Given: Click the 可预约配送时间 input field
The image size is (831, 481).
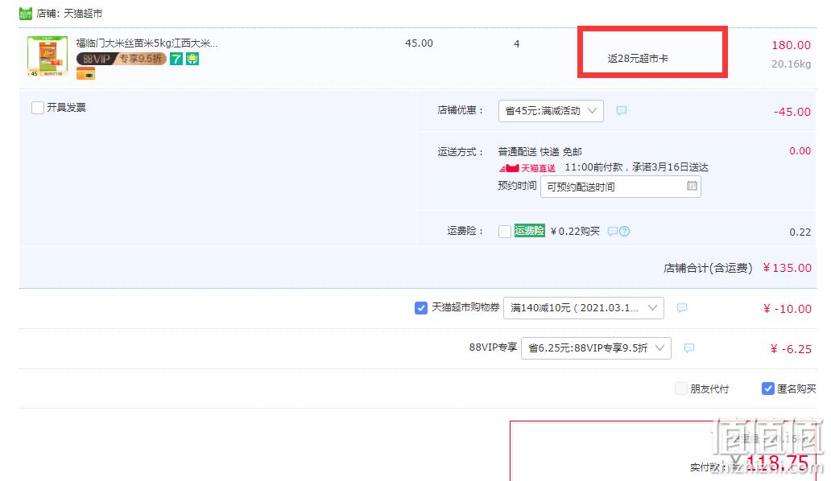Looking at the screenshot, I should click(x=621, y=187).
